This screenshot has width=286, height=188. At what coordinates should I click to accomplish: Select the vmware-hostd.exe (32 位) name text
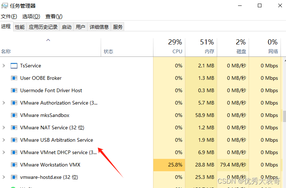tap(49, 177)
